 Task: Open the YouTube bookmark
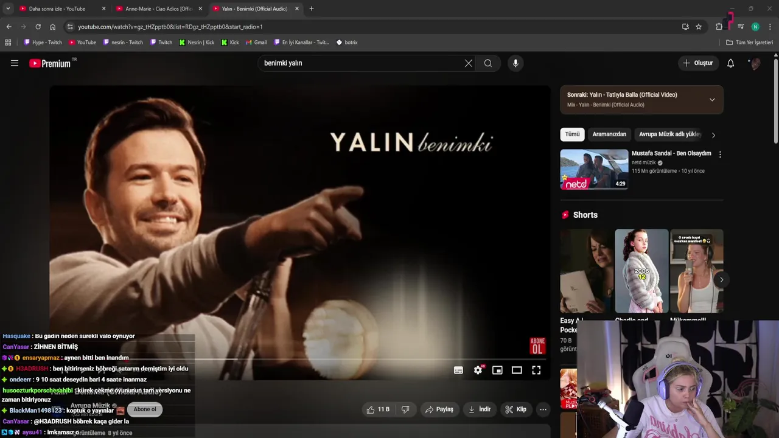[82, 43]
